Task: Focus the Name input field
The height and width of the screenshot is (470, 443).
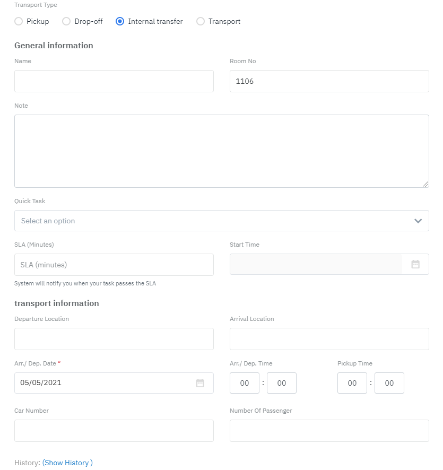Action: [x=114, y=81]
